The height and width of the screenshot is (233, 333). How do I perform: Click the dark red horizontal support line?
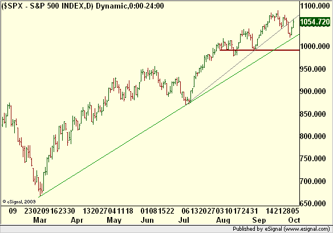coord(259,50)
